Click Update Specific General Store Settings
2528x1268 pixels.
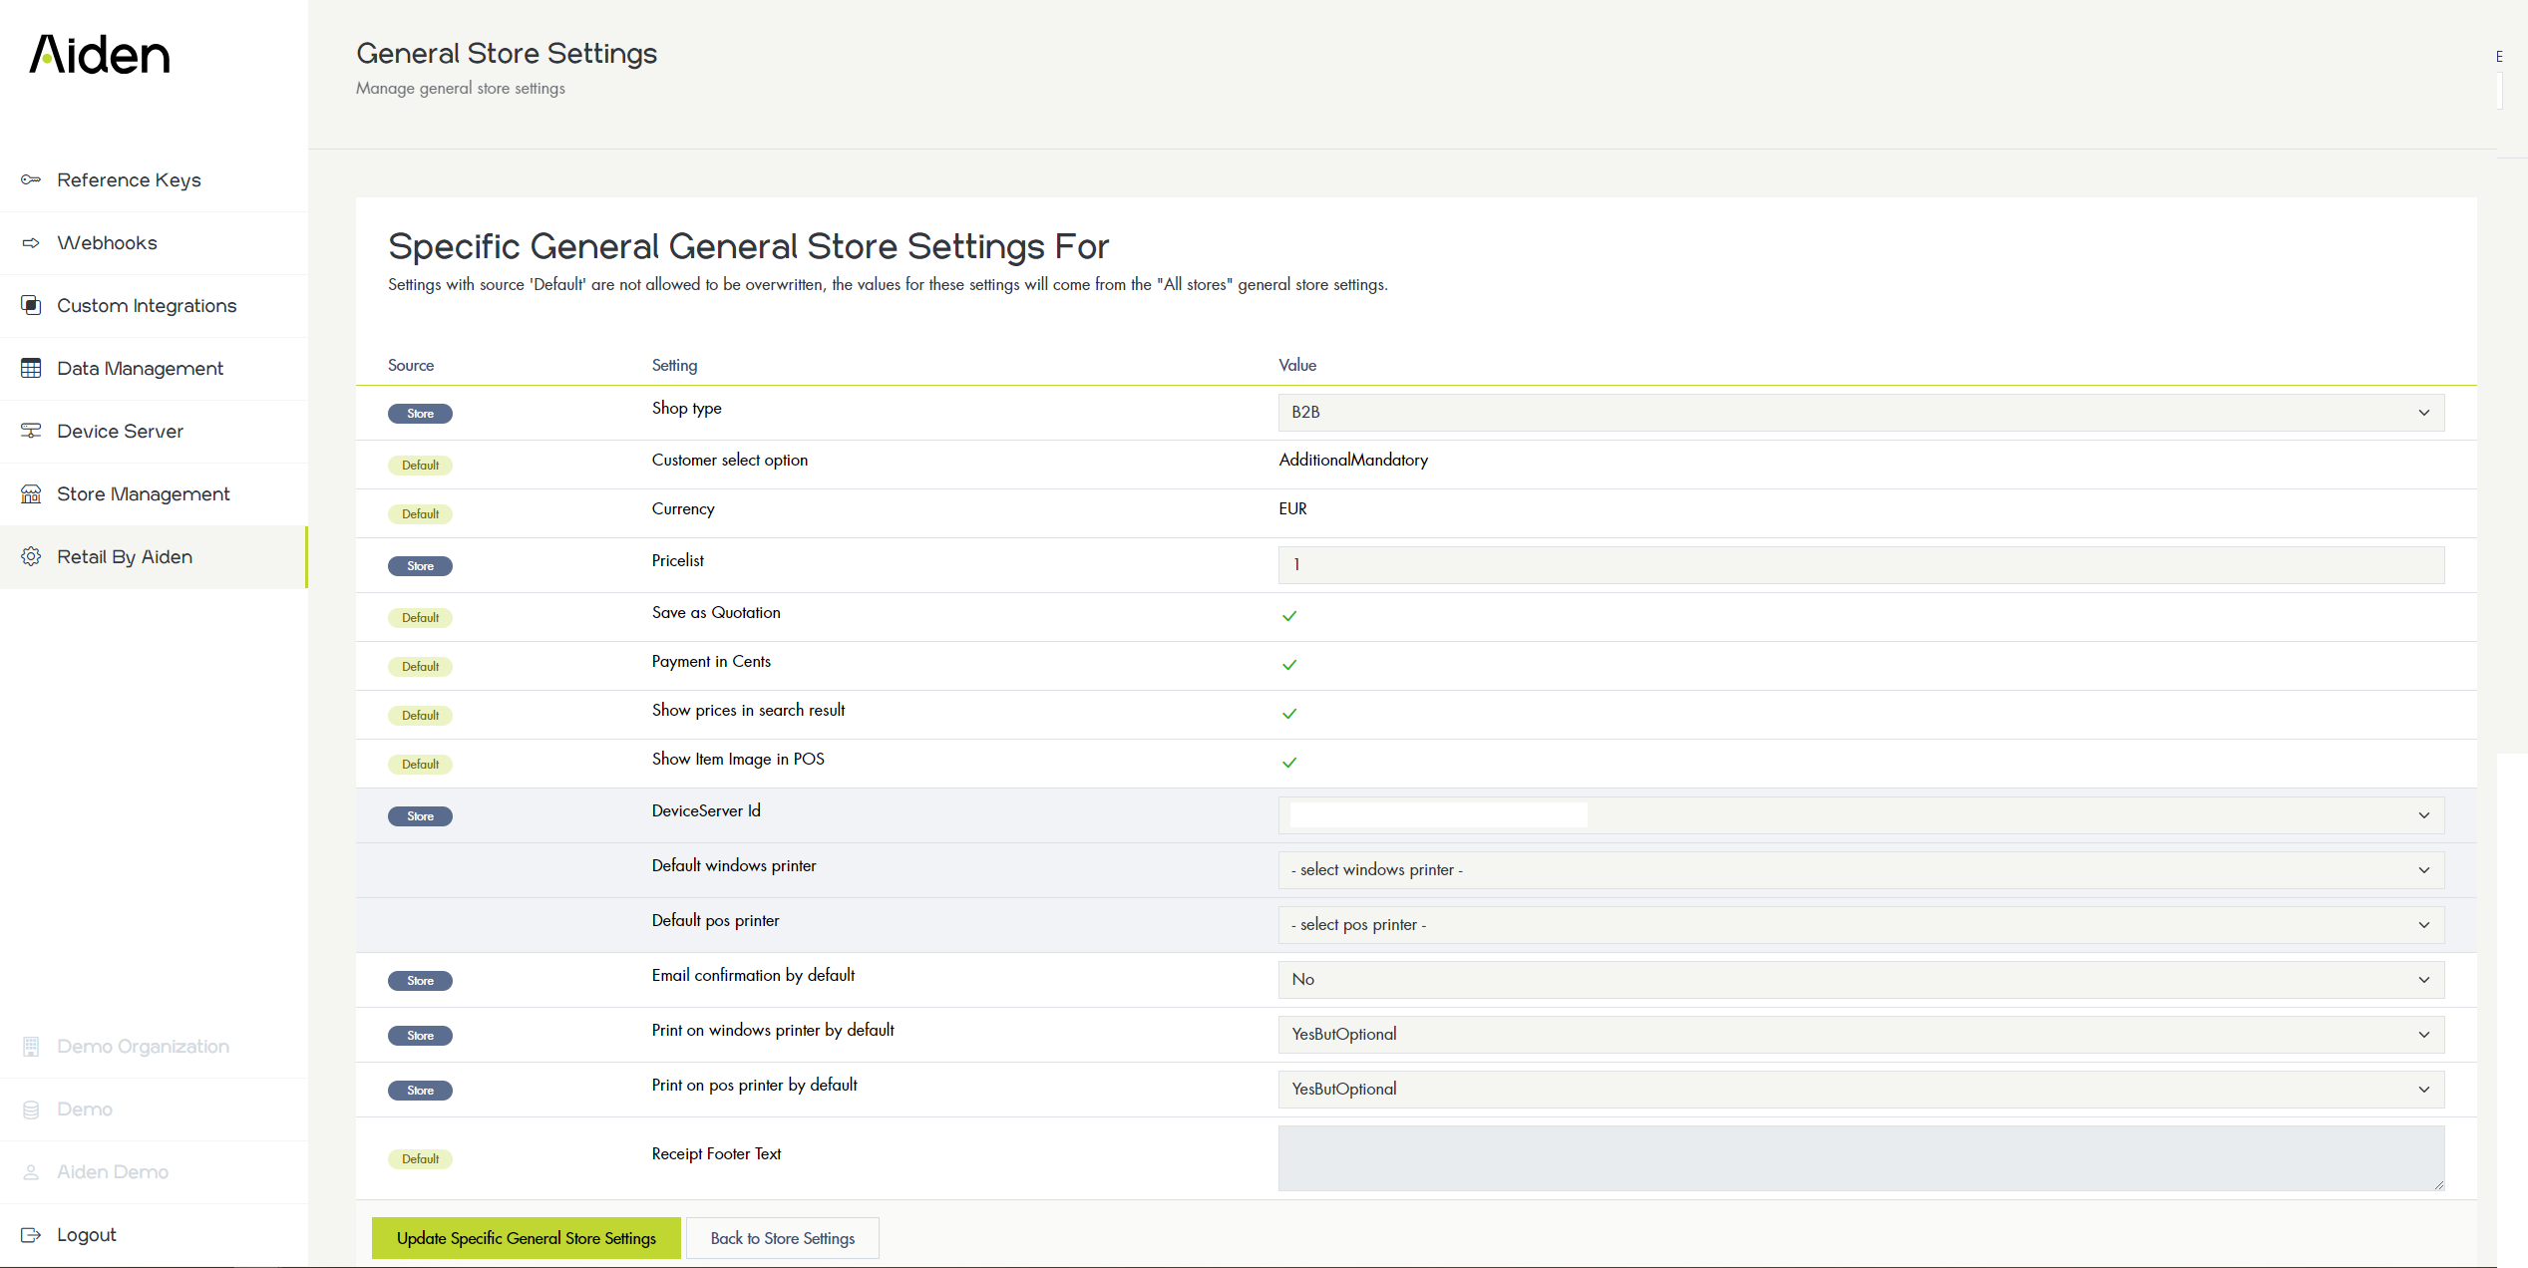tap(526, 1238)
